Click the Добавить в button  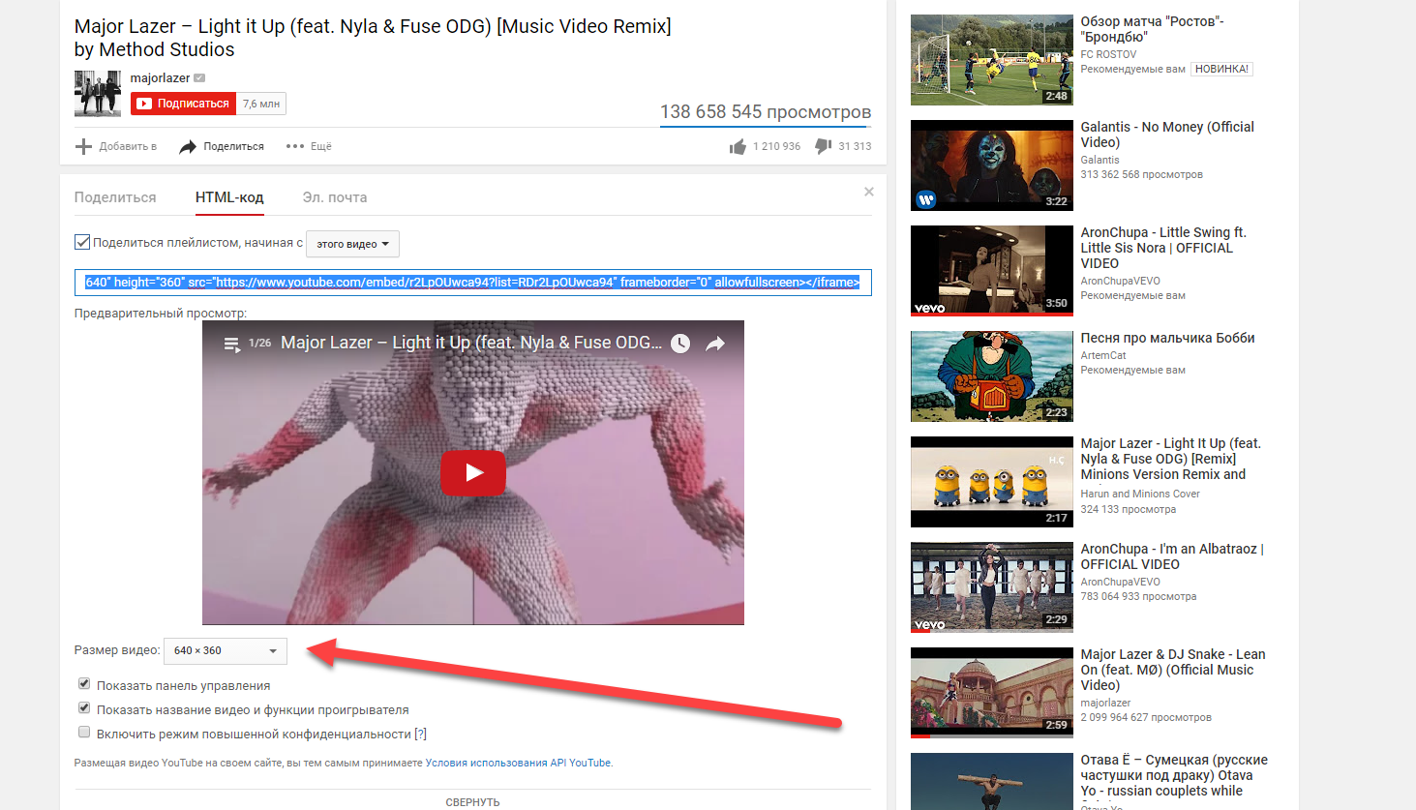(x=116, y=146)
